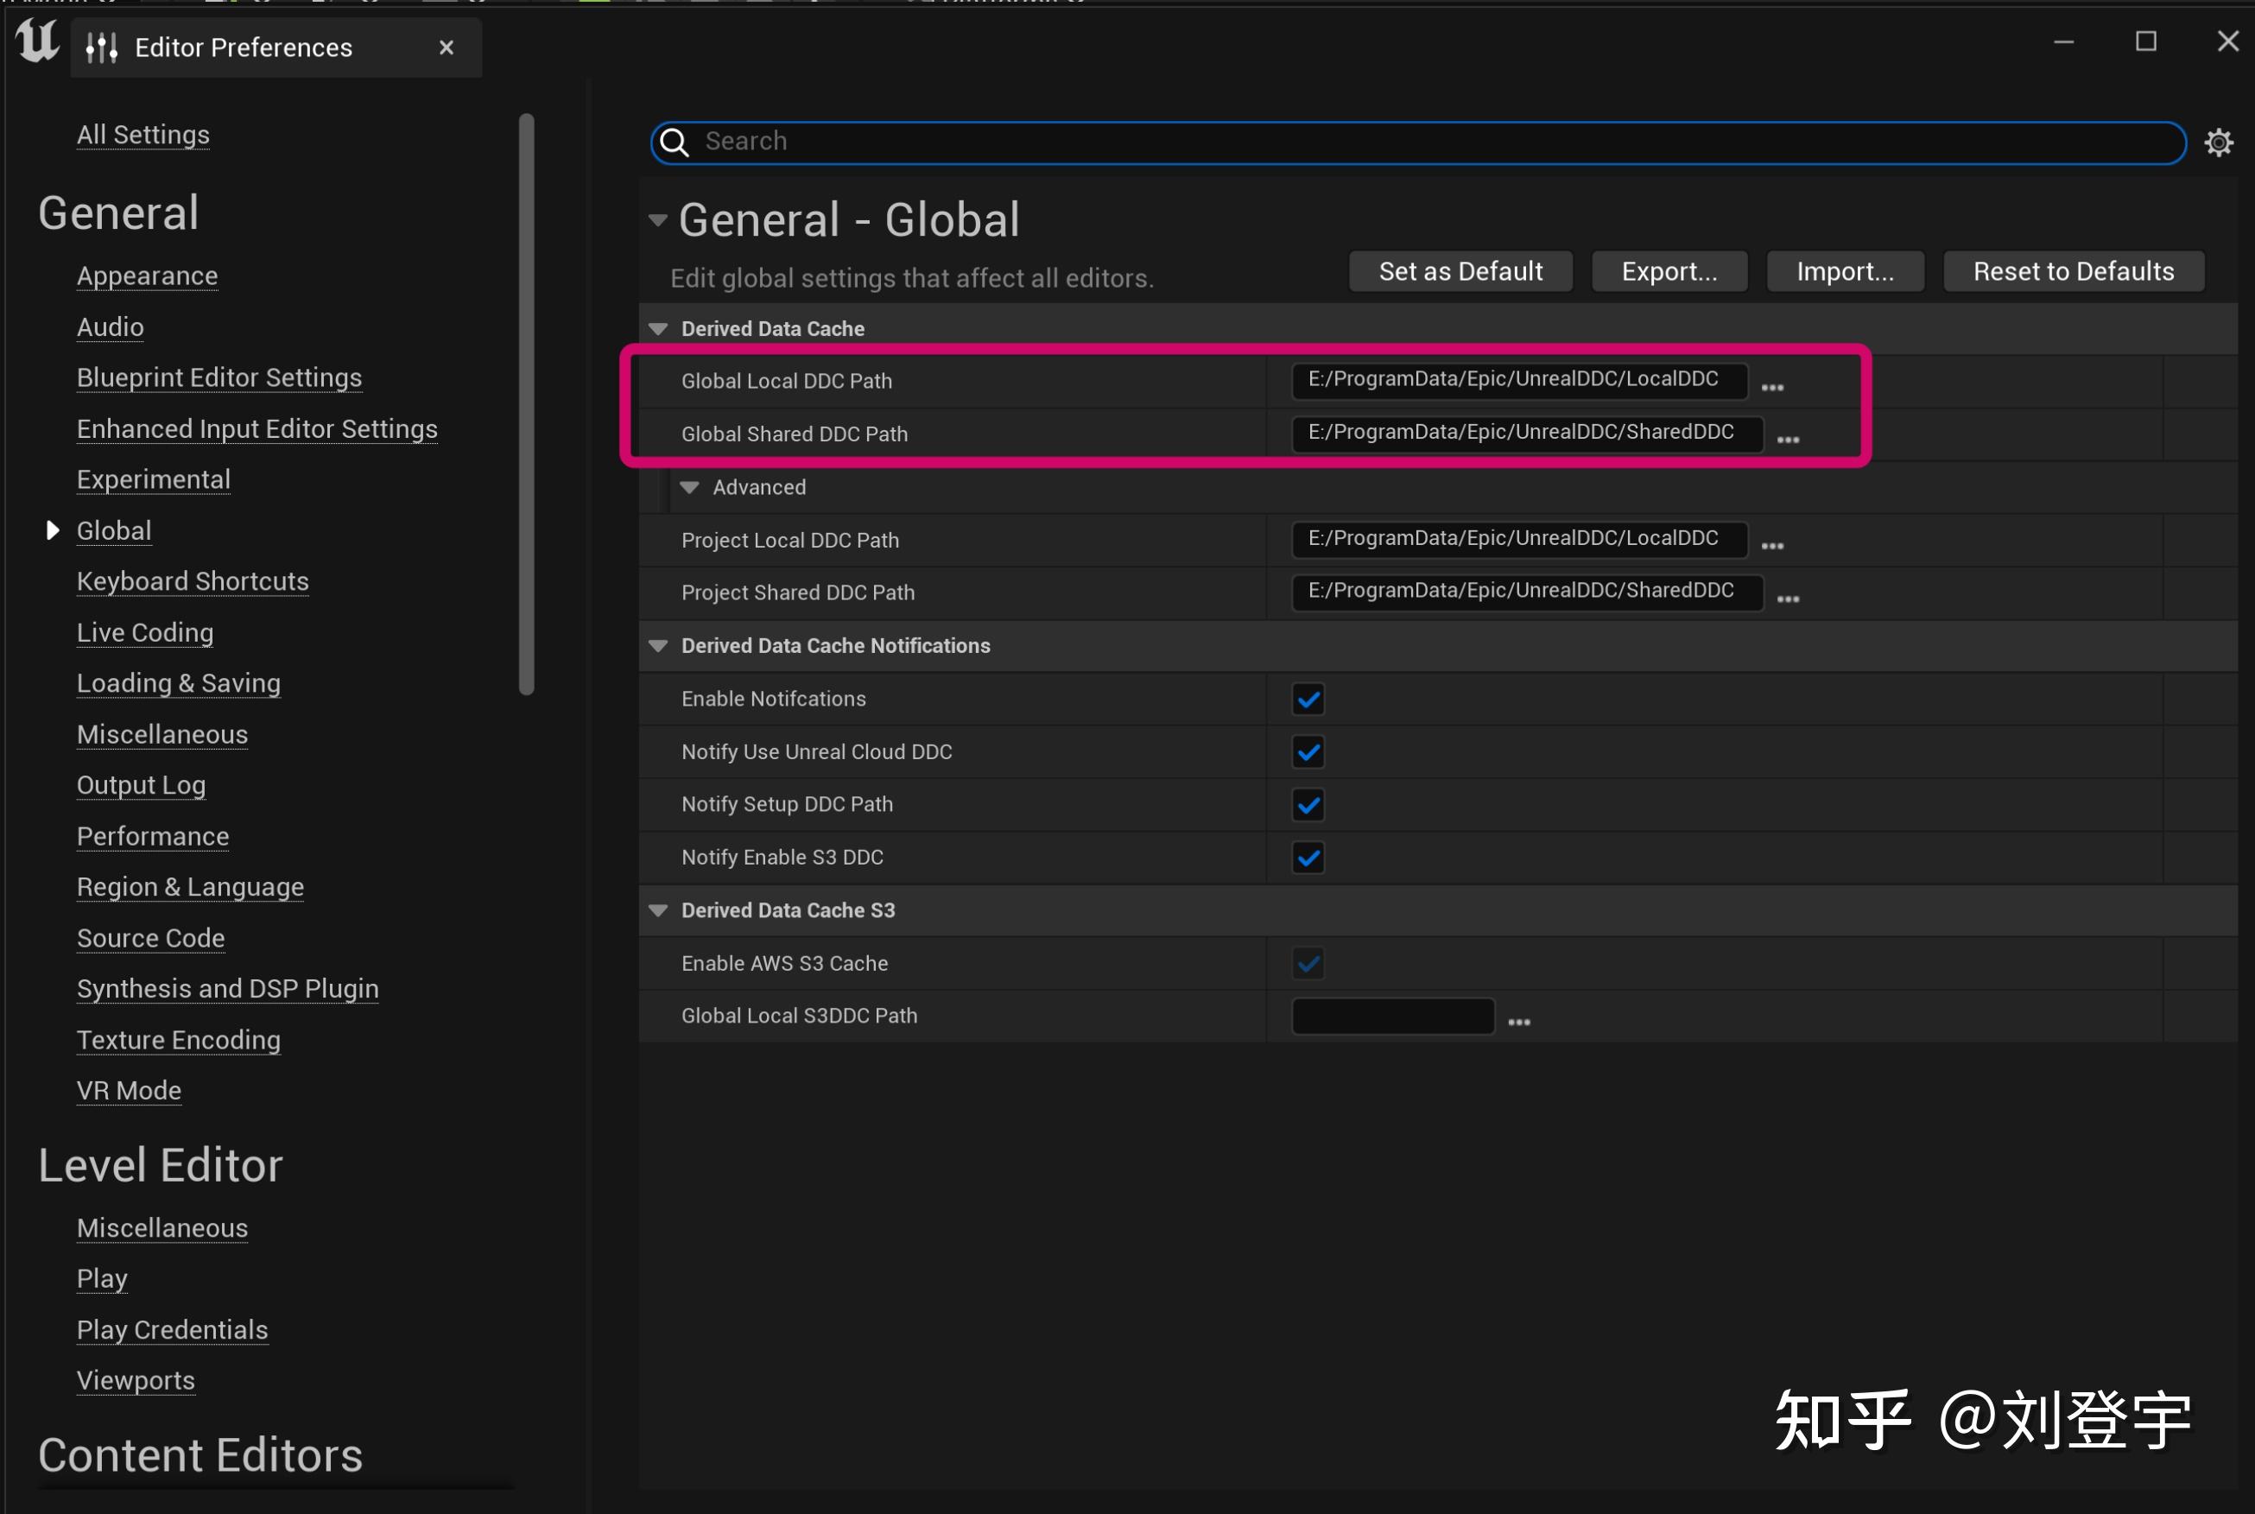Click the left sidebar vertical scrollbar

pos(526,403)
